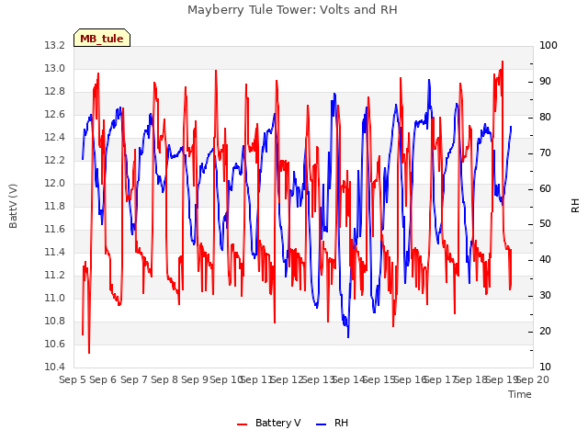
Task: Click the 30 RH axis tick label
Action: 545,296
